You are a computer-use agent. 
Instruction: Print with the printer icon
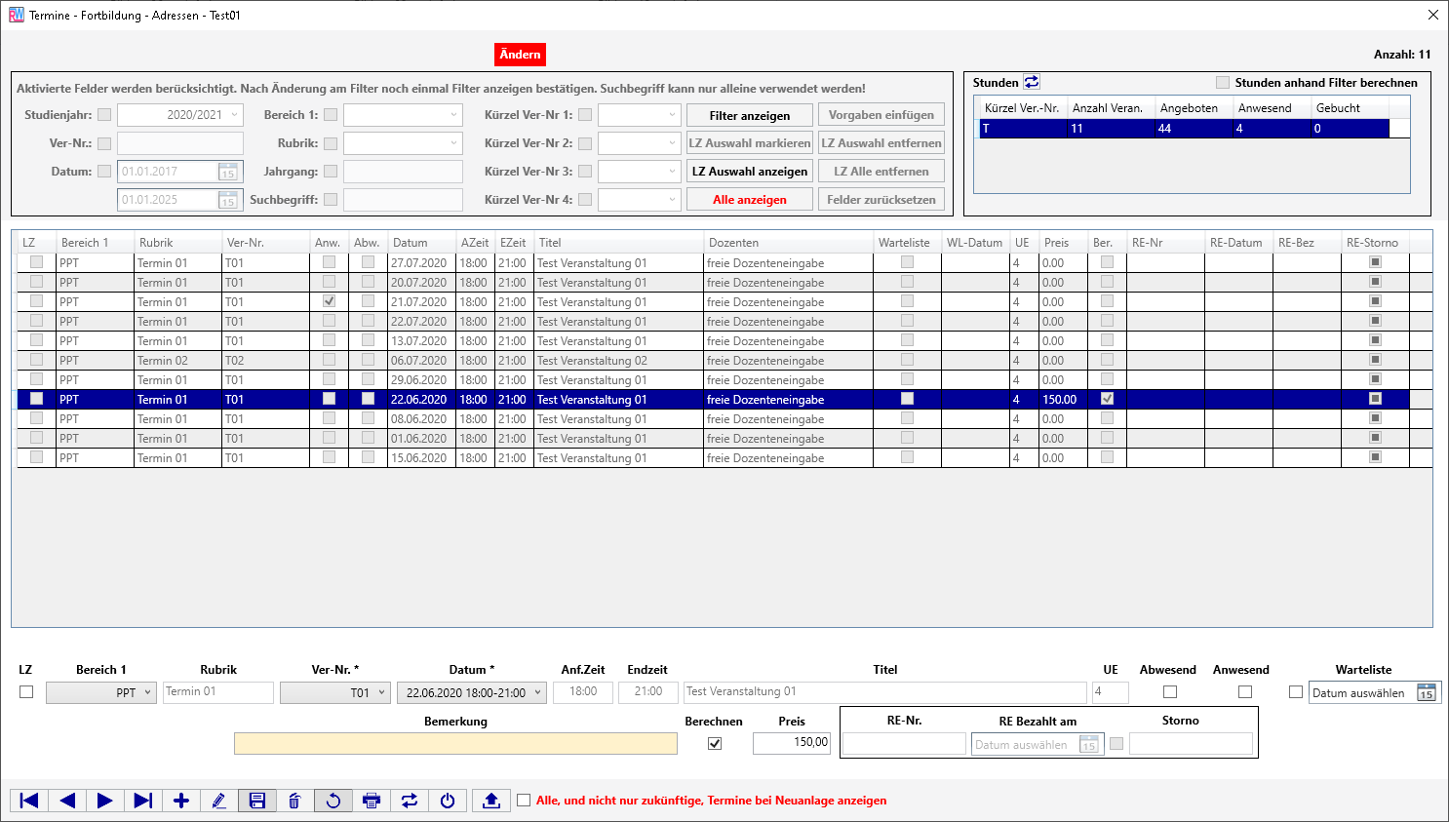point(371,801)
